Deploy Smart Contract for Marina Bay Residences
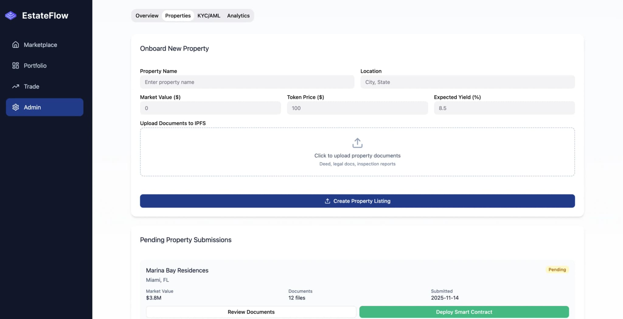623x319 pixels. pyautogui.click(x=464, y=312)
